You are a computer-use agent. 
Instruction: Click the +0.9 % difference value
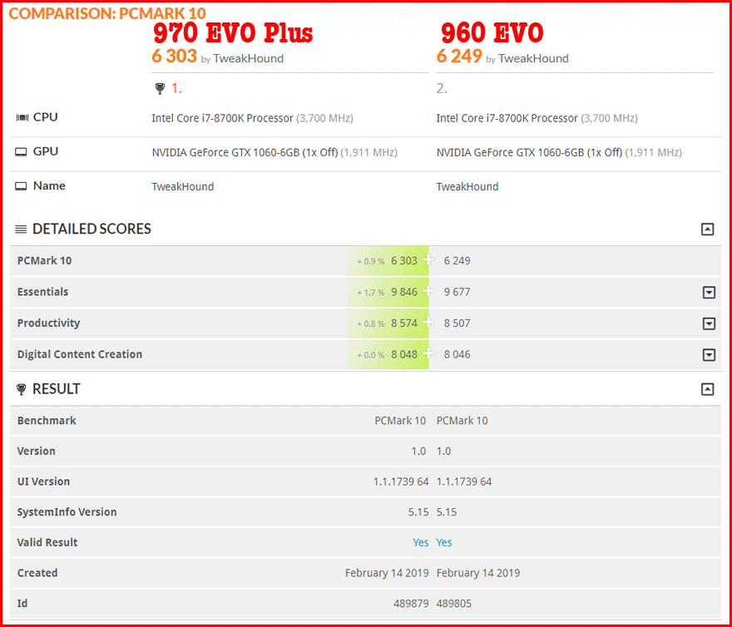371,261
